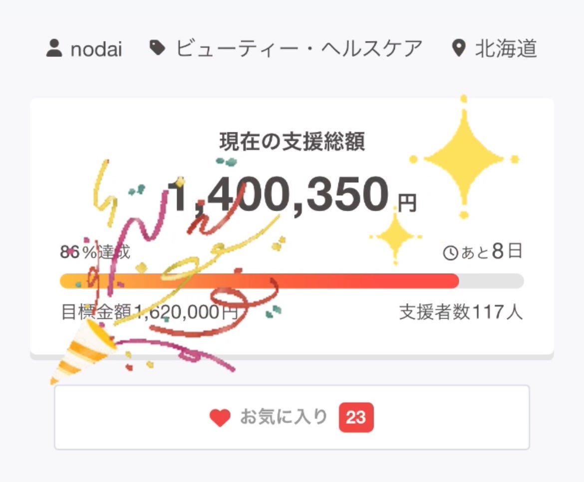This screenshot has width=584, height=482.
Task: Click the 86%達成 achievement label
Action: pyautogui.click(x=95, y=252)
